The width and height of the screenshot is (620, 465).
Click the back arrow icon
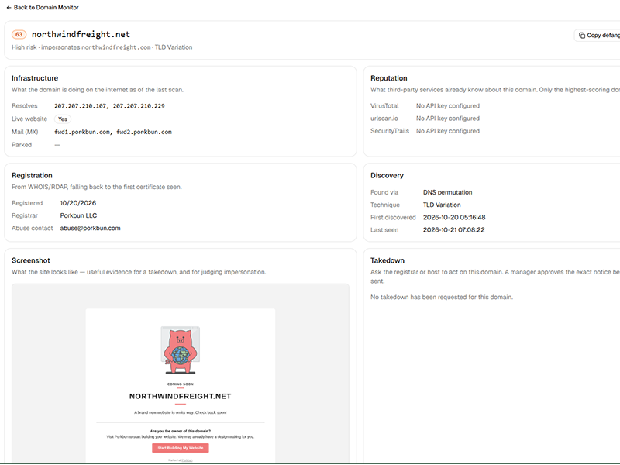pos(9,8)
